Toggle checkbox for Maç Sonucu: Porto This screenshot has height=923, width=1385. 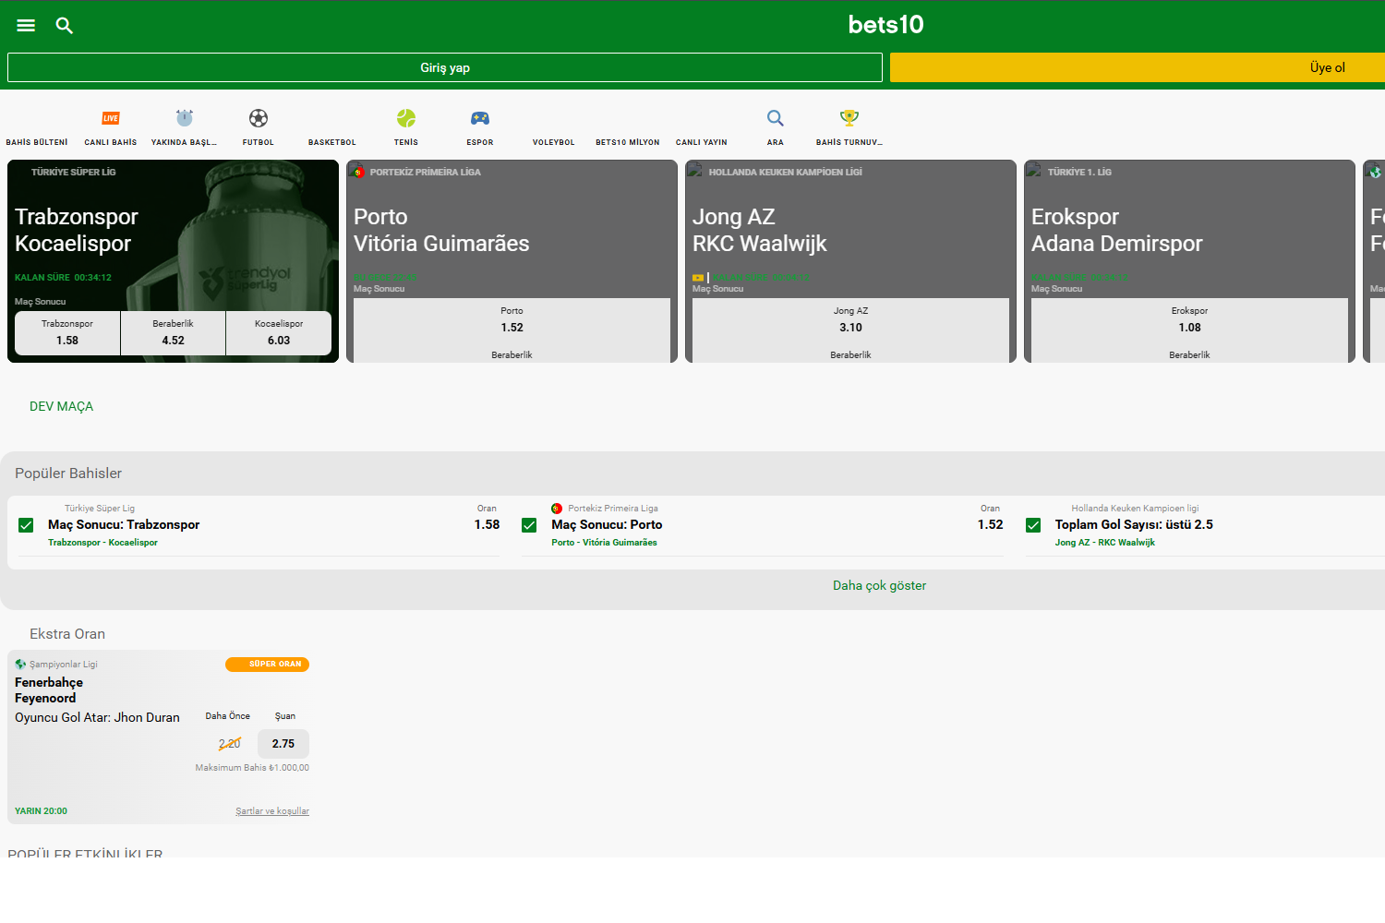[x=529, y=525]
